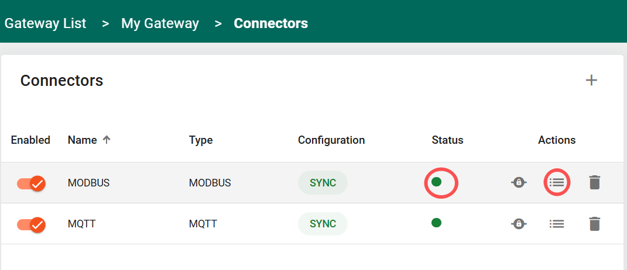Click green status dot for MODBUS
This screenshot has height=270, width=627.
[436, 182]
